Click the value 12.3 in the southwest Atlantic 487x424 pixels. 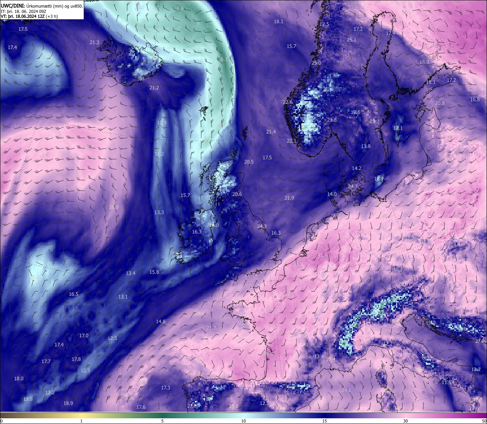(85, 370)
